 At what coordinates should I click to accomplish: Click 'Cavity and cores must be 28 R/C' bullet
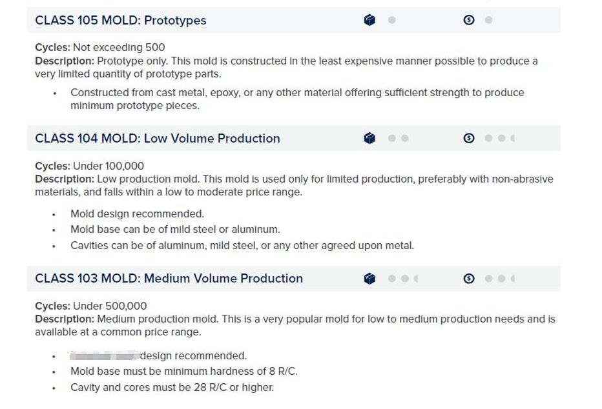point(172,388)
